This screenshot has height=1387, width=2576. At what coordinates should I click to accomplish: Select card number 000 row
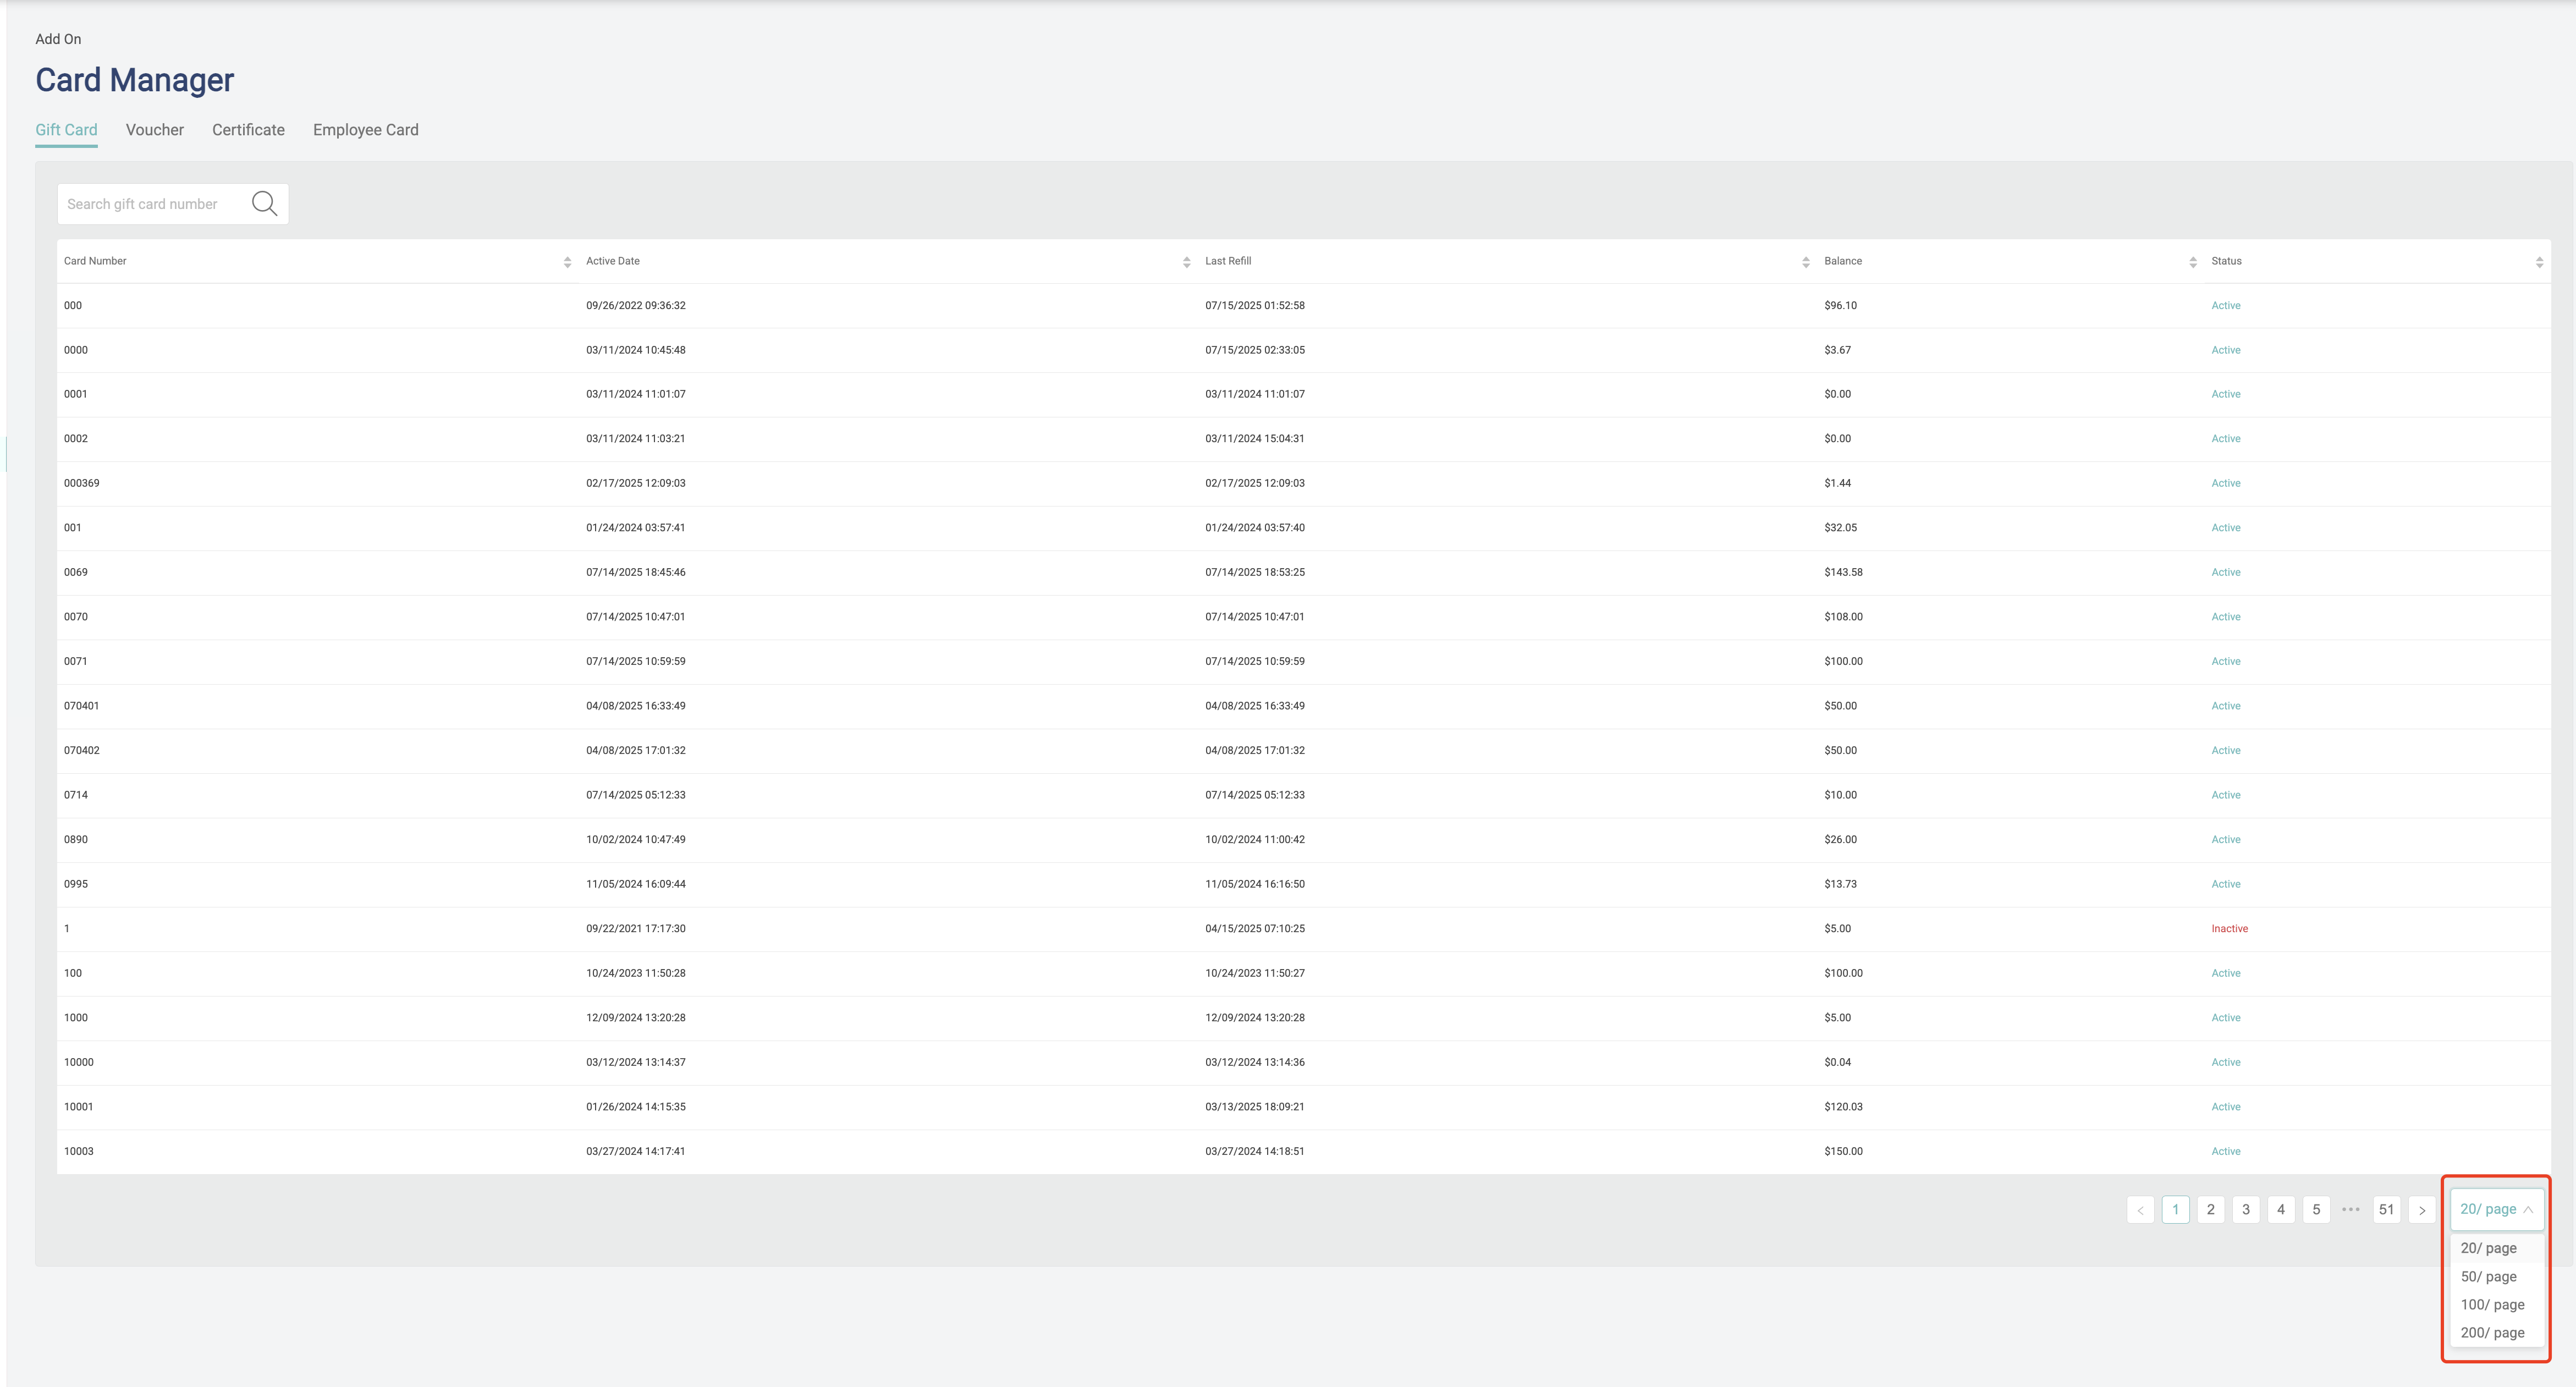pyautogui.click(x=1304, y=305)
